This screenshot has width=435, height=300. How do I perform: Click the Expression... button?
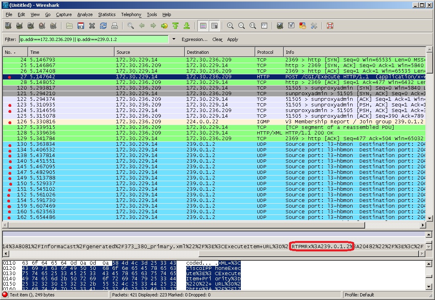(194, 39)
